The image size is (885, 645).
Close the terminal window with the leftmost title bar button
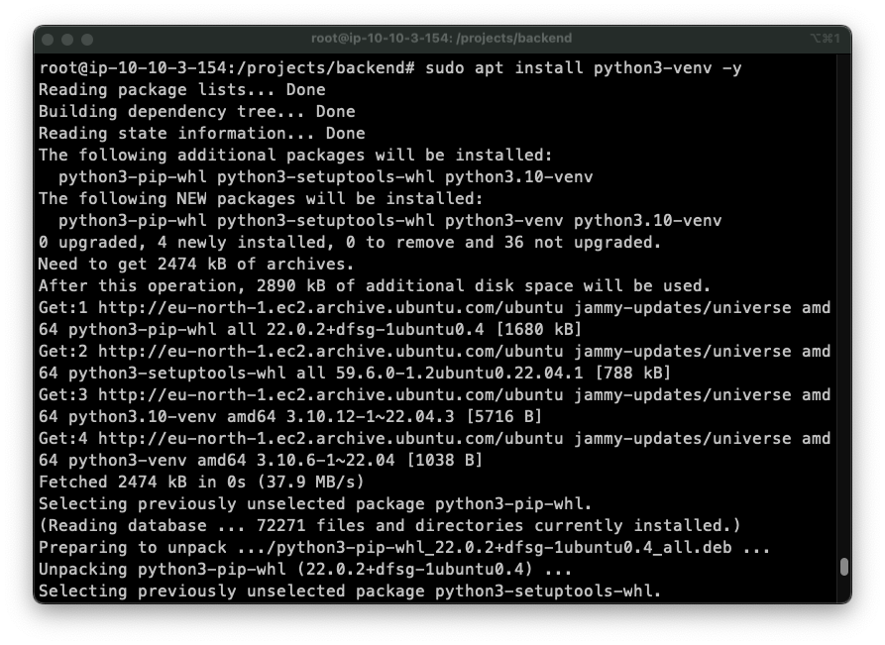coord(49,39)
